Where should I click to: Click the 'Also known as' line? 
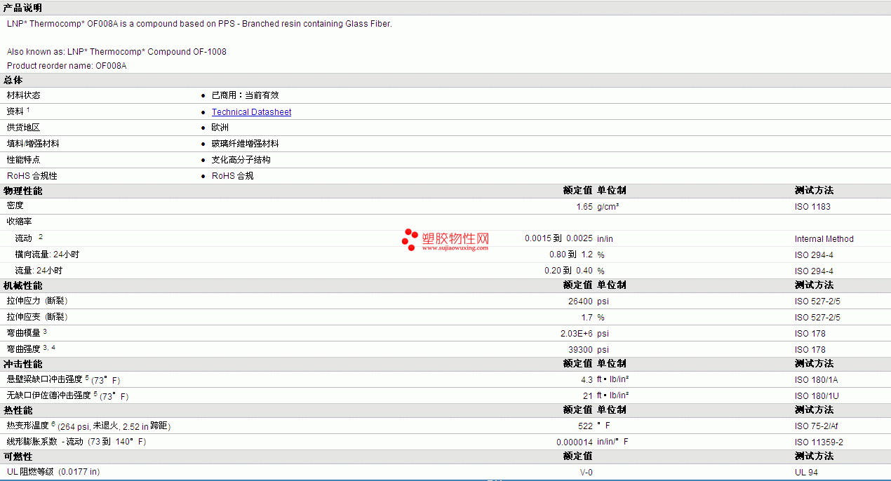point(116,52)
